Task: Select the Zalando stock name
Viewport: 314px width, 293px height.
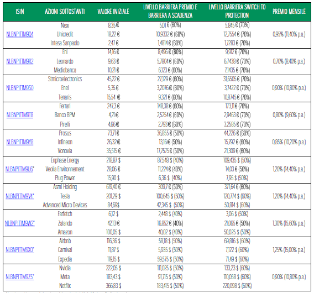Action: 65,223
